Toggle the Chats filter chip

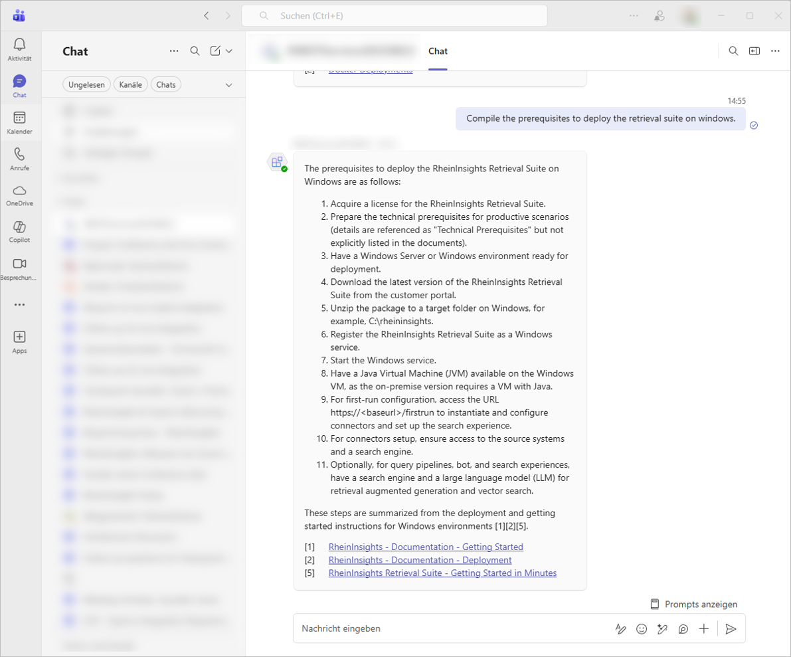(x=166, y=85)
